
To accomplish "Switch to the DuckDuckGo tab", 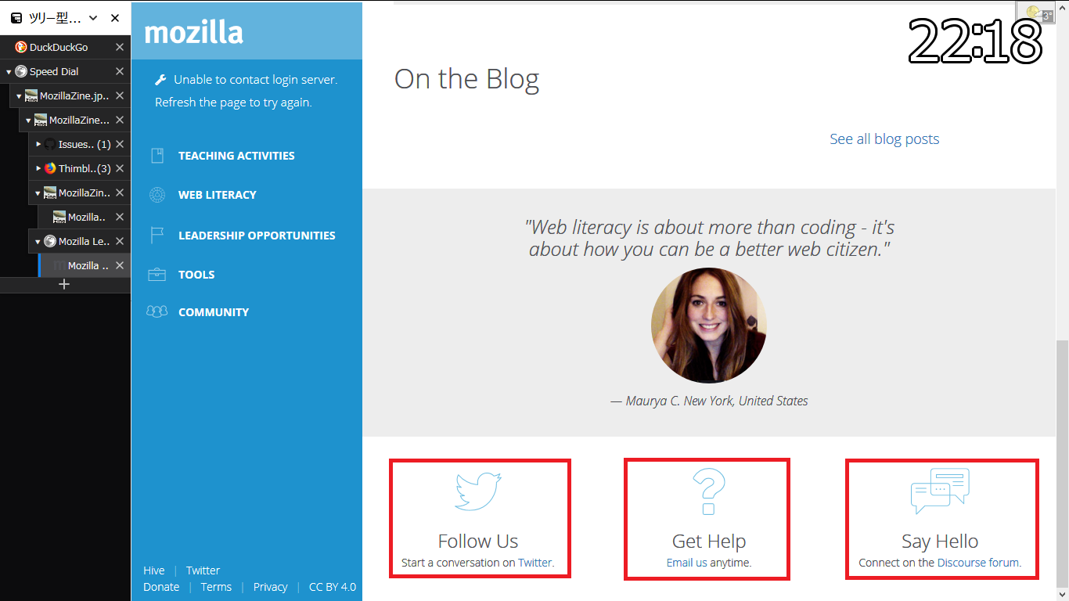I will click(59, 48).
